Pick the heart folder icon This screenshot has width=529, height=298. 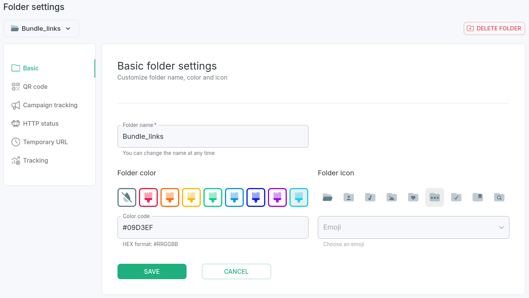[413, 197]
